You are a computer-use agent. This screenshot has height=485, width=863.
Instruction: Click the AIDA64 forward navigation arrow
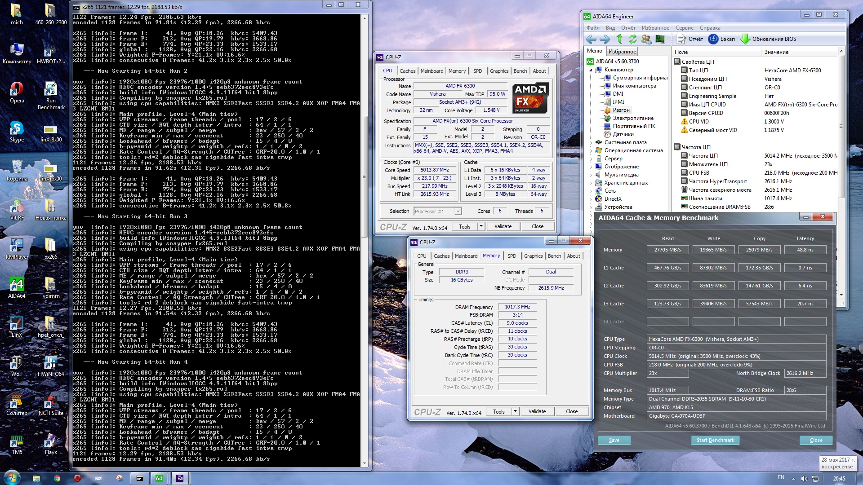coord(605,39)
